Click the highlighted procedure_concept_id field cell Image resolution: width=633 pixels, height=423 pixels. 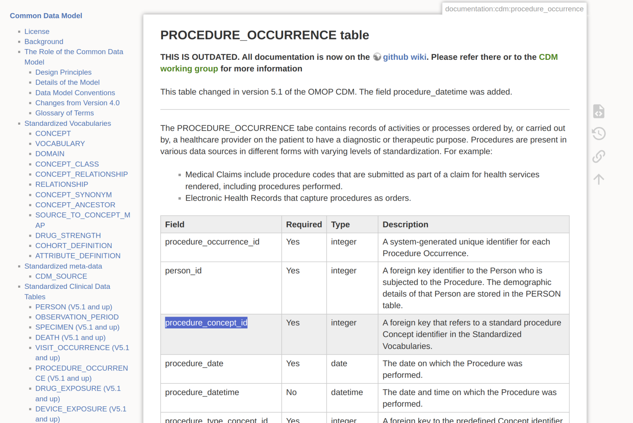[206, 323]
